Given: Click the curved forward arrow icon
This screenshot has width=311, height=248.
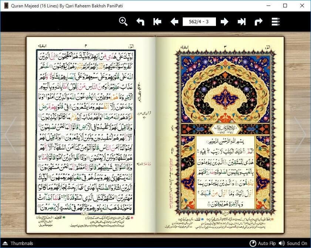Looking at the screenshot, I should (x=258, y=21).
